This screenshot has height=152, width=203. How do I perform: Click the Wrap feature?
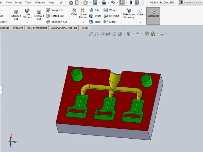(110, 10)
